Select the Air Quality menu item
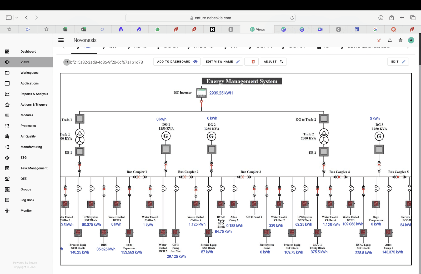 click(x=28, y=136)
